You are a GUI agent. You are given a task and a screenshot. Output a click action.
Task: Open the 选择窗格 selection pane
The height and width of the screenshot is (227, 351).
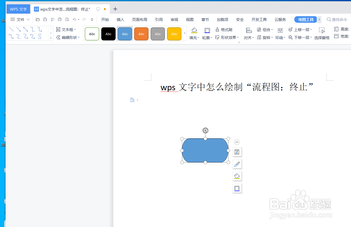pos(322,34)
